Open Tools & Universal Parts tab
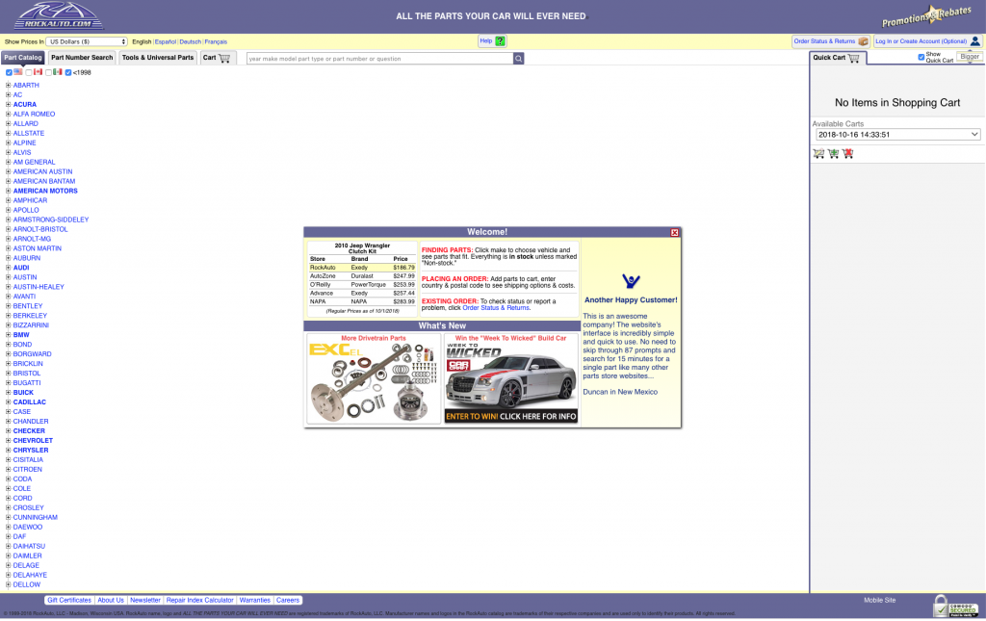Screen dimensions: 986x621 pos(158,58)
